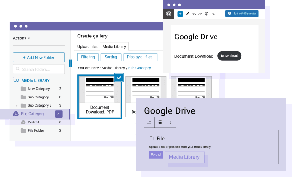Open the File Folder entry

(x=36, y=131)
